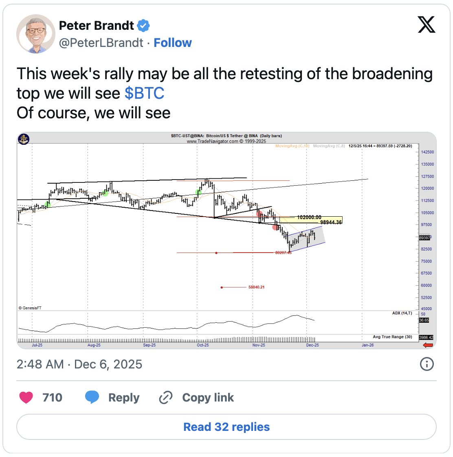The image size is (453, 457).
Task: Click the Reply text label
Action: pos(124,397)
